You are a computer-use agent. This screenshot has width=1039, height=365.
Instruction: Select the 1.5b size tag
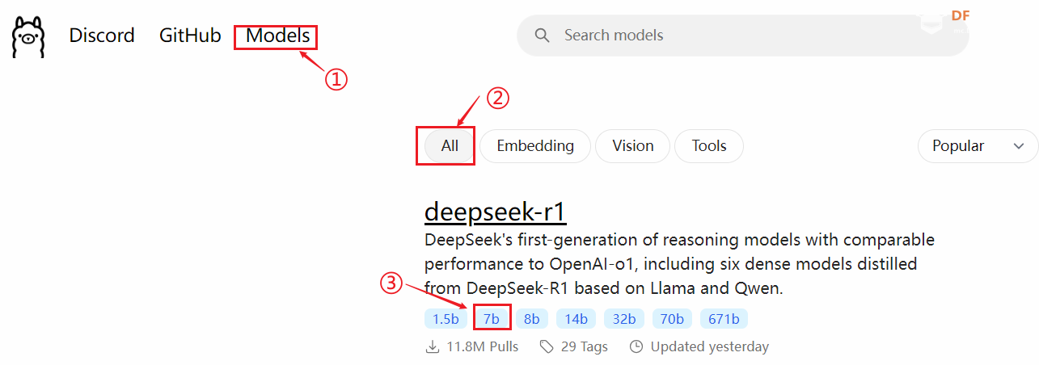point(446,319)
